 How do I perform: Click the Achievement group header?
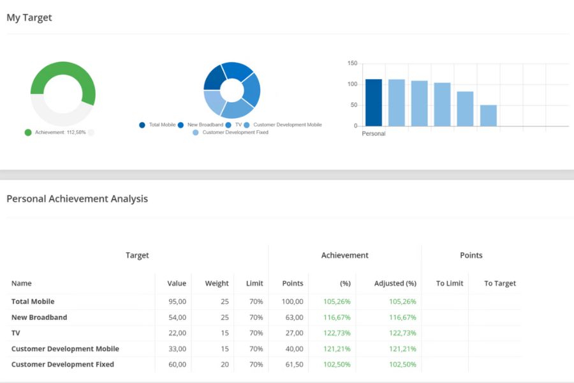click(x=344, y=255)
